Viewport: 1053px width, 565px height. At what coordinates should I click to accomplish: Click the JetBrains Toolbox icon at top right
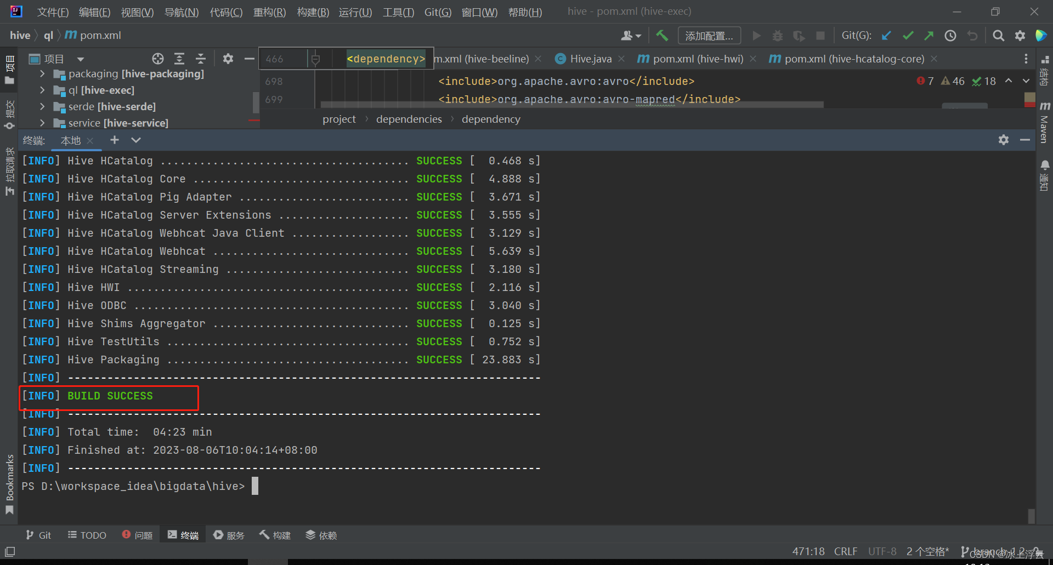click(x=1041, y=36)
